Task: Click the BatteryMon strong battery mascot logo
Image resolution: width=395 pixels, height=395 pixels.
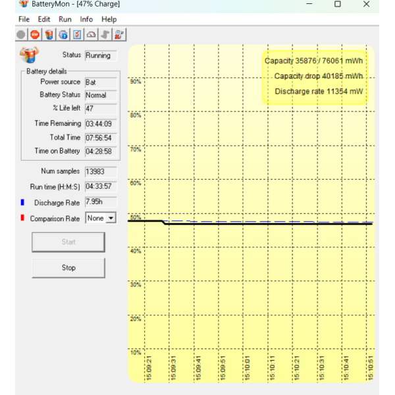Action: tap(30, 55)
